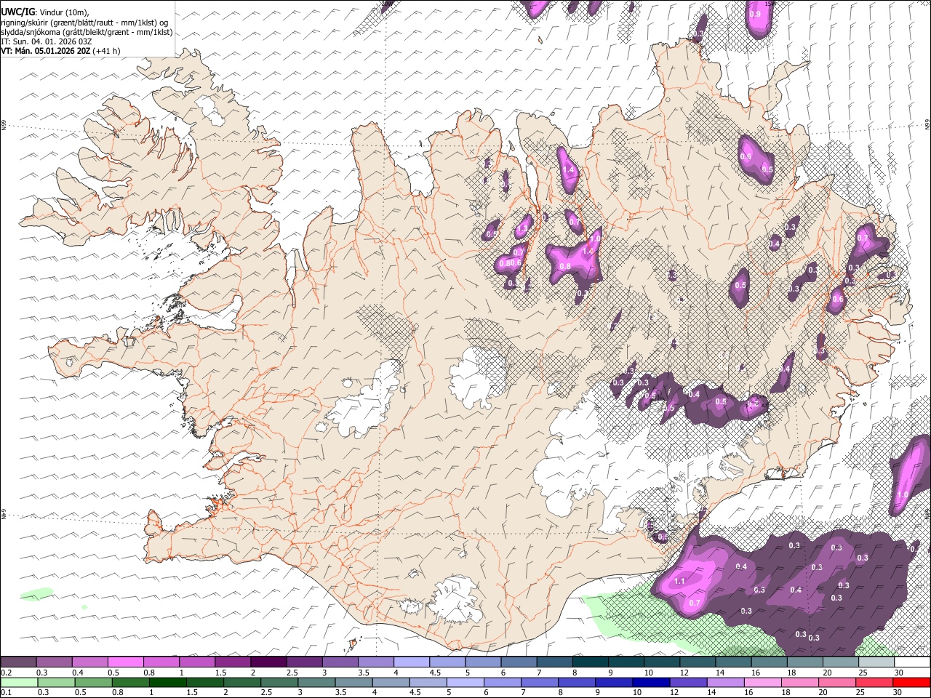This screenshot has height=698, width=931.
Task: Click the upper legend swatch between 0.2 and 0.3
Action: pos(18,662)
